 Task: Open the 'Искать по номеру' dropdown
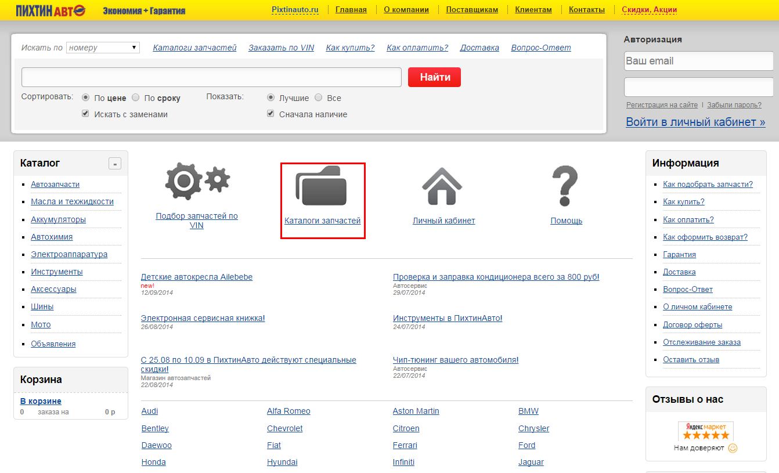(x=103, y=48)
